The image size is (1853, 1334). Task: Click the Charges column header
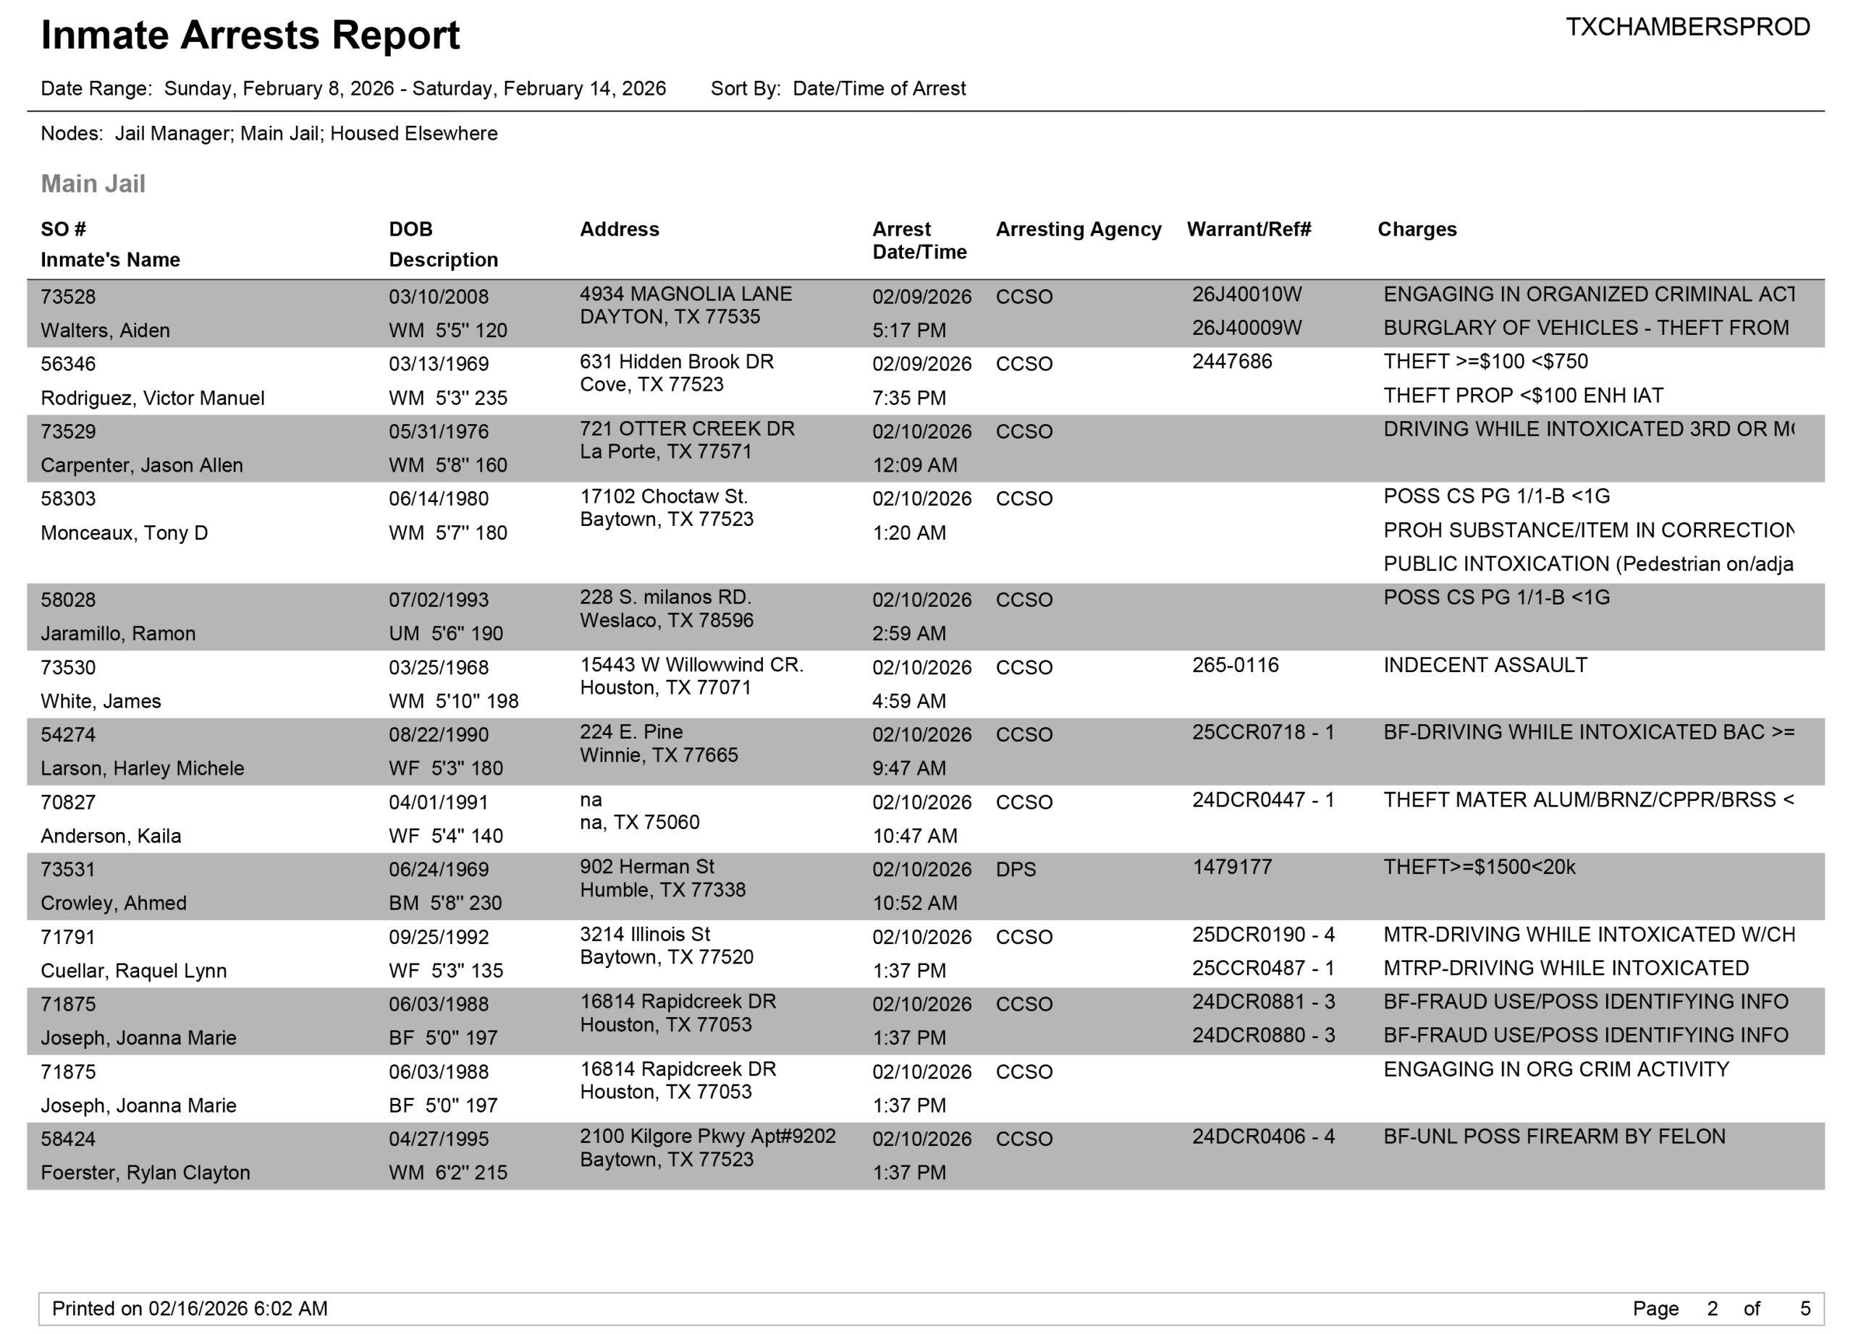(1416, 229)
